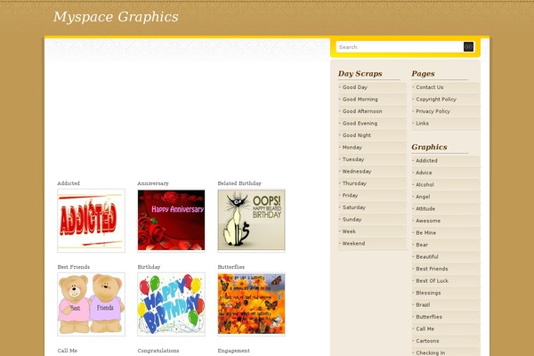Focus the Search input field
Viewport: 534px width, 356px height.
[x=400, y=47]
